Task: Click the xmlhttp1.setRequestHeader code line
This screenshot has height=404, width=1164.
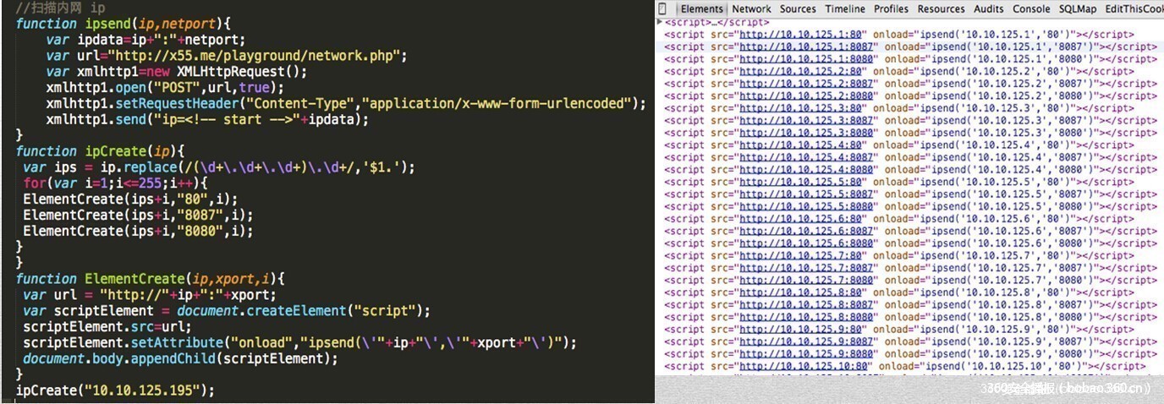Action: [x=346, y=104]
